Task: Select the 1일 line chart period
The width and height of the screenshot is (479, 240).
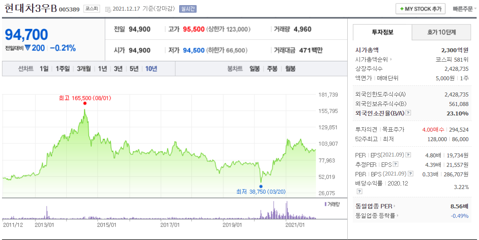Action: pyautogui.click(x=44, y=68)
